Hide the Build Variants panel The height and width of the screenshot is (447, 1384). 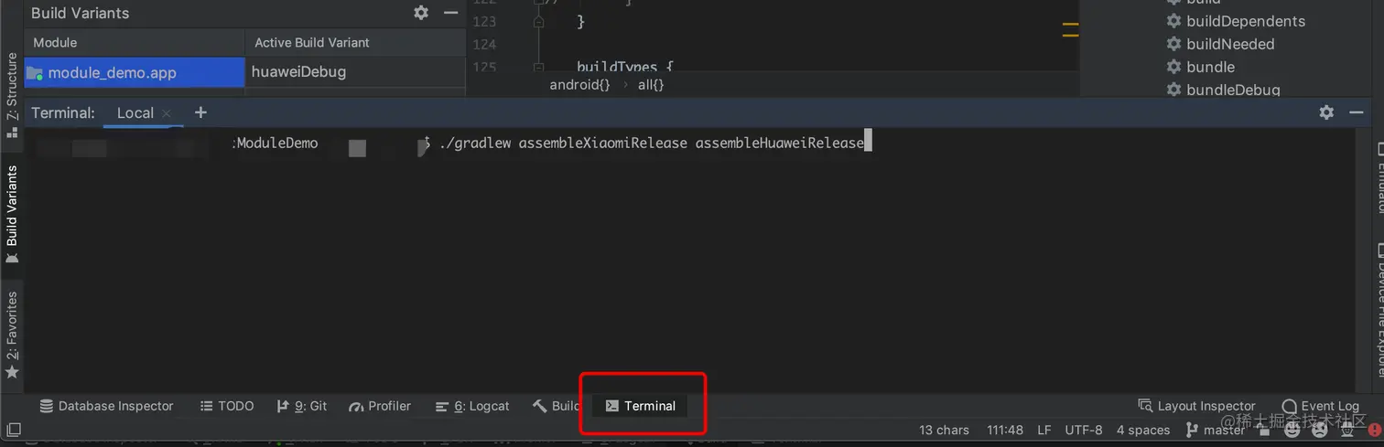pos(450,13)
